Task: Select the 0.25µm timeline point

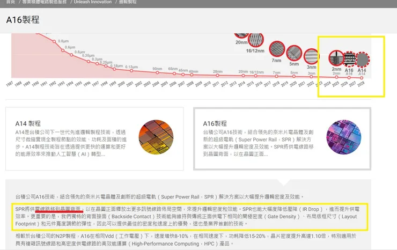Action: [106, 66]
